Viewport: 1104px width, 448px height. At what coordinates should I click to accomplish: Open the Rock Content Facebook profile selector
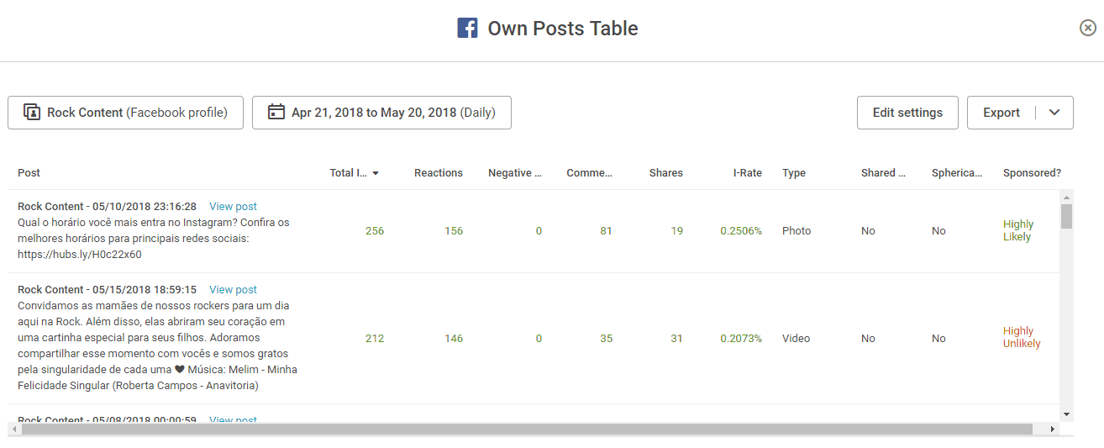(125, 113)
